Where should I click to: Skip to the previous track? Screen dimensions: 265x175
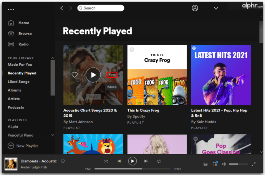pos(119,161)
